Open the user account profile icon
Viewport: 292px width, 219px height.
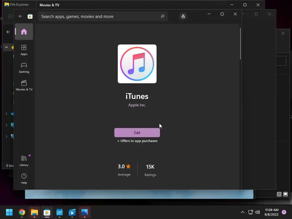[183, 16]
